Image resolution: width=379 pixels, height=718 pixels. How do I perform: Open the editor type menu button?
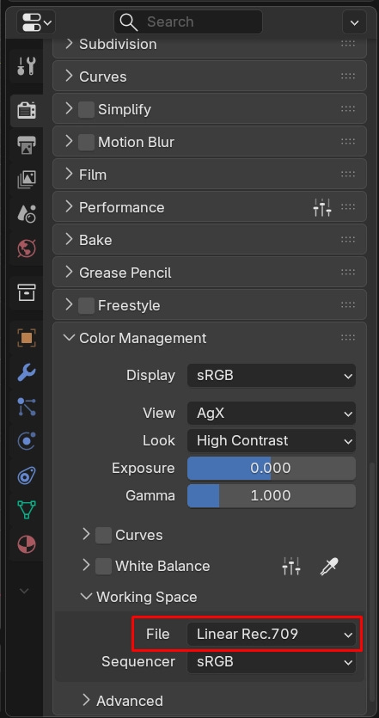tap(36, 22)
